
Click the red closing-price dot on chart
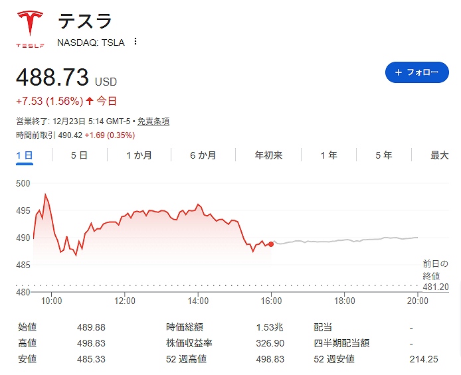point(271,244)
